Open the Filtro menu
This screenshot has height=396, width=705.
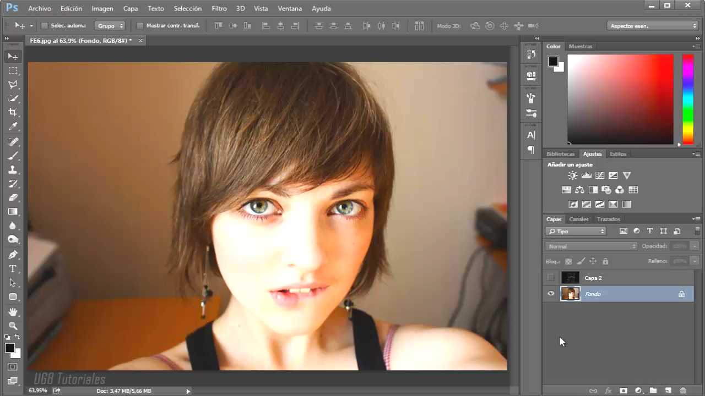[219, 8]
